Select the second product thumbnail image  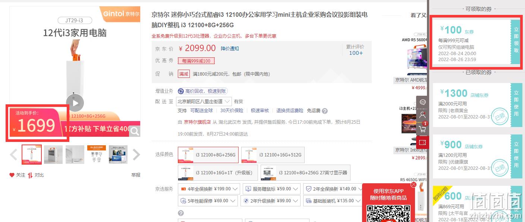[53, 155]
